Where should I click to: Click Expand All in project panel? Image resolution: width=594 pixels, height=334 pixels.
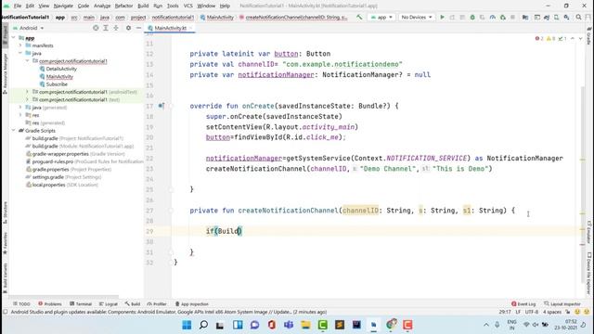(x=106, y=28)
